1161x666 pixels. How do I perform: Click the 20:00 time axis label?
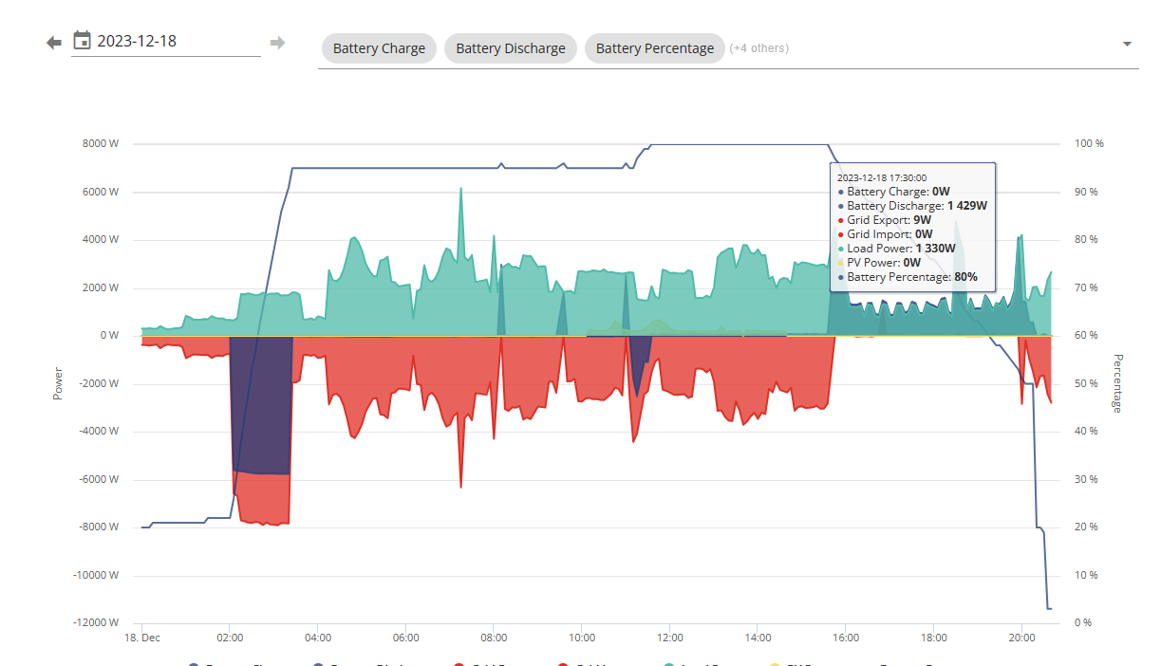pos(1021,638)
